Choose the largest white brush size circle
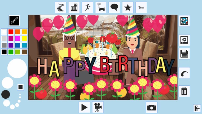This screenshot has width=202, height=114. 17,68
